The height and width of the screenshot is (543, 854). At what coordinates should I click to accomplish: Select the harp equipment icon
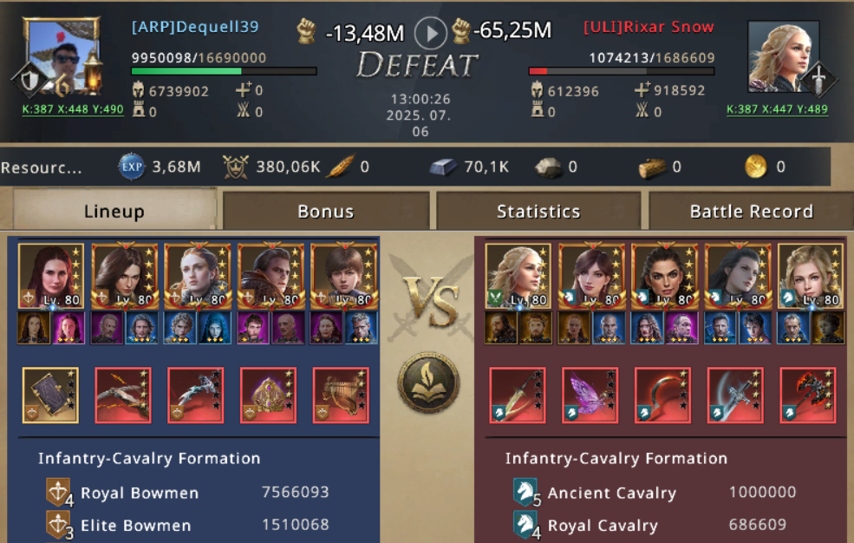click(341, 395)
